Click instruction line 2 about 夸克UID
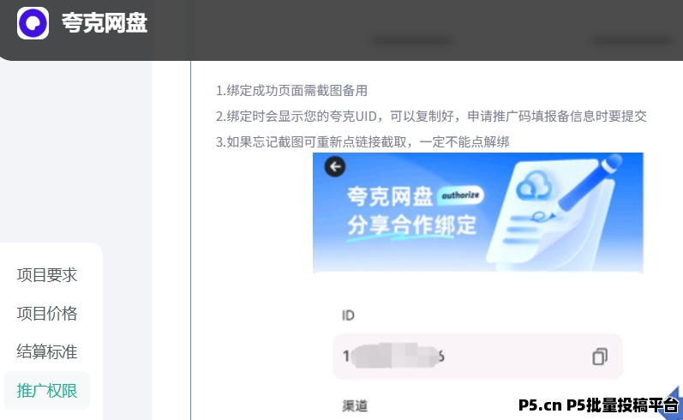Viewport: 683px width, 420px height. pos(431,117)
